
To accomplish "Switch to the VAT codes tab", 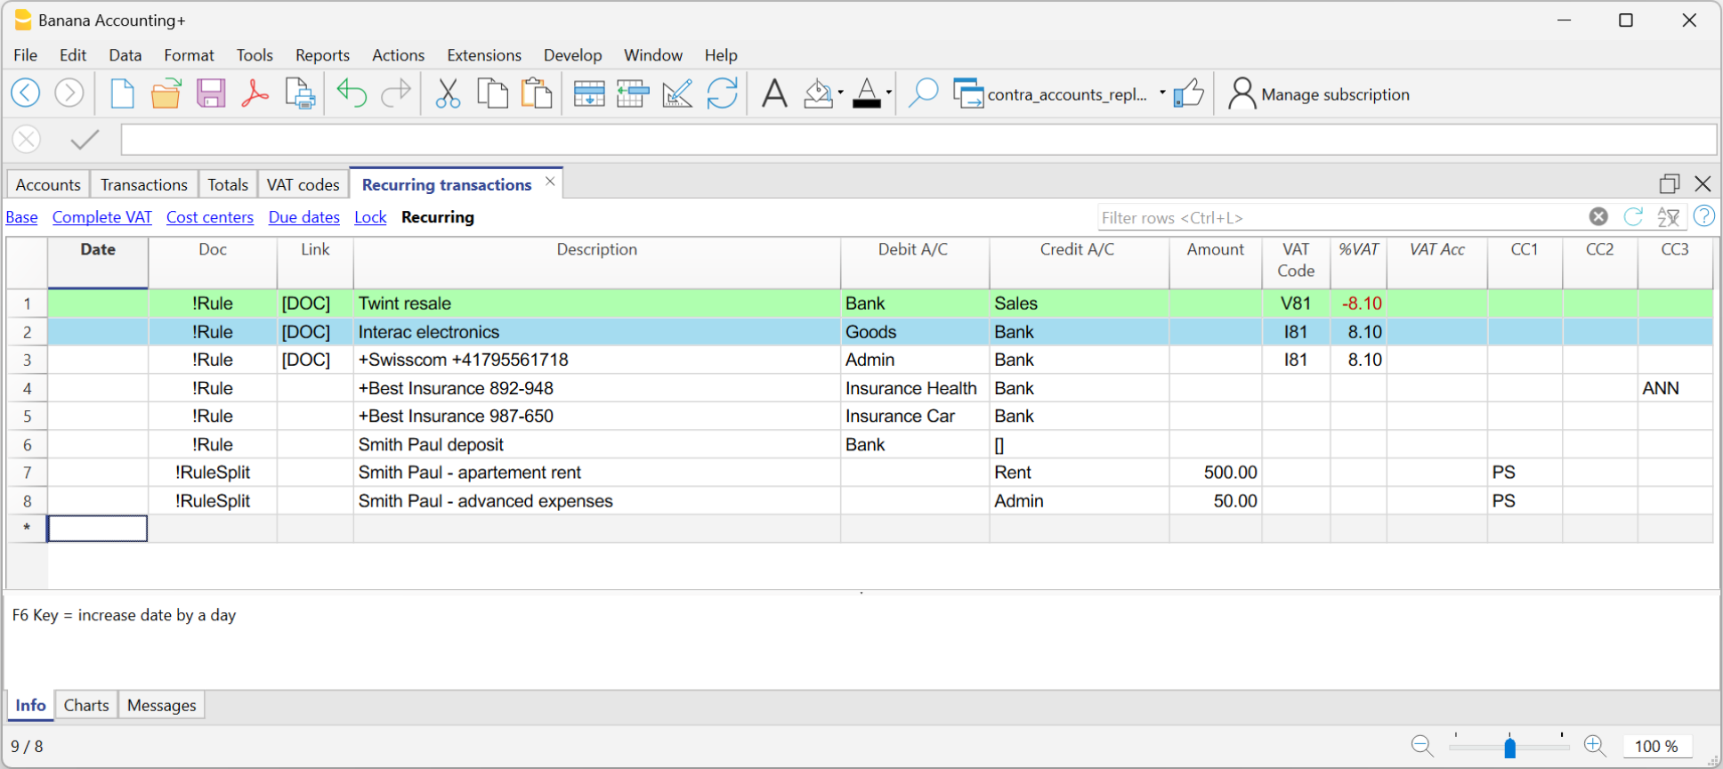I will tap(303, 184).
